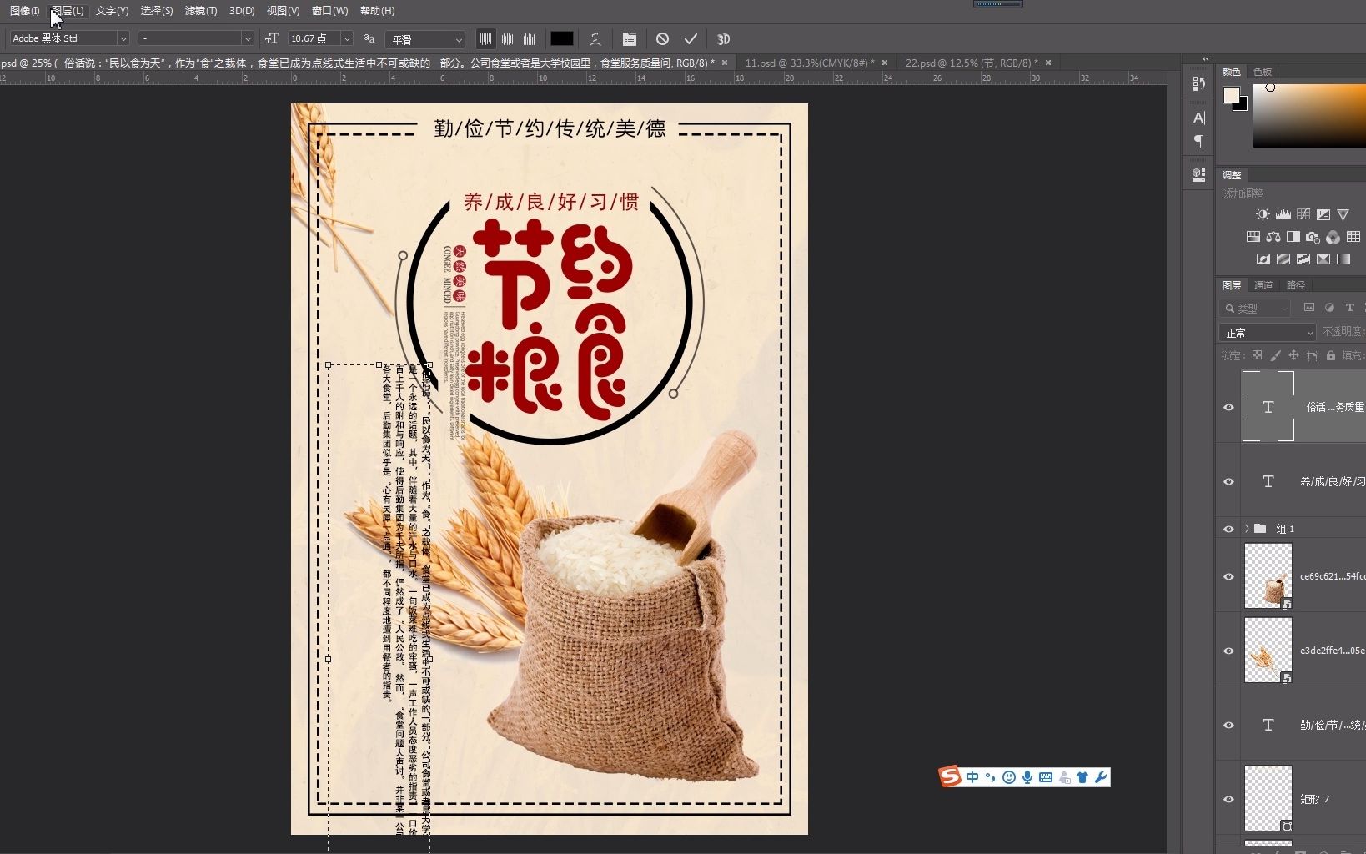
Task: Cancel current text edits with the circle-slash icon
Action: point(662,39)
